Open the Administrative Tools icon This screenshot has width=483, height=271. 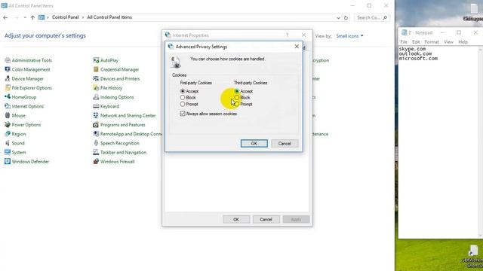(8, 60)
